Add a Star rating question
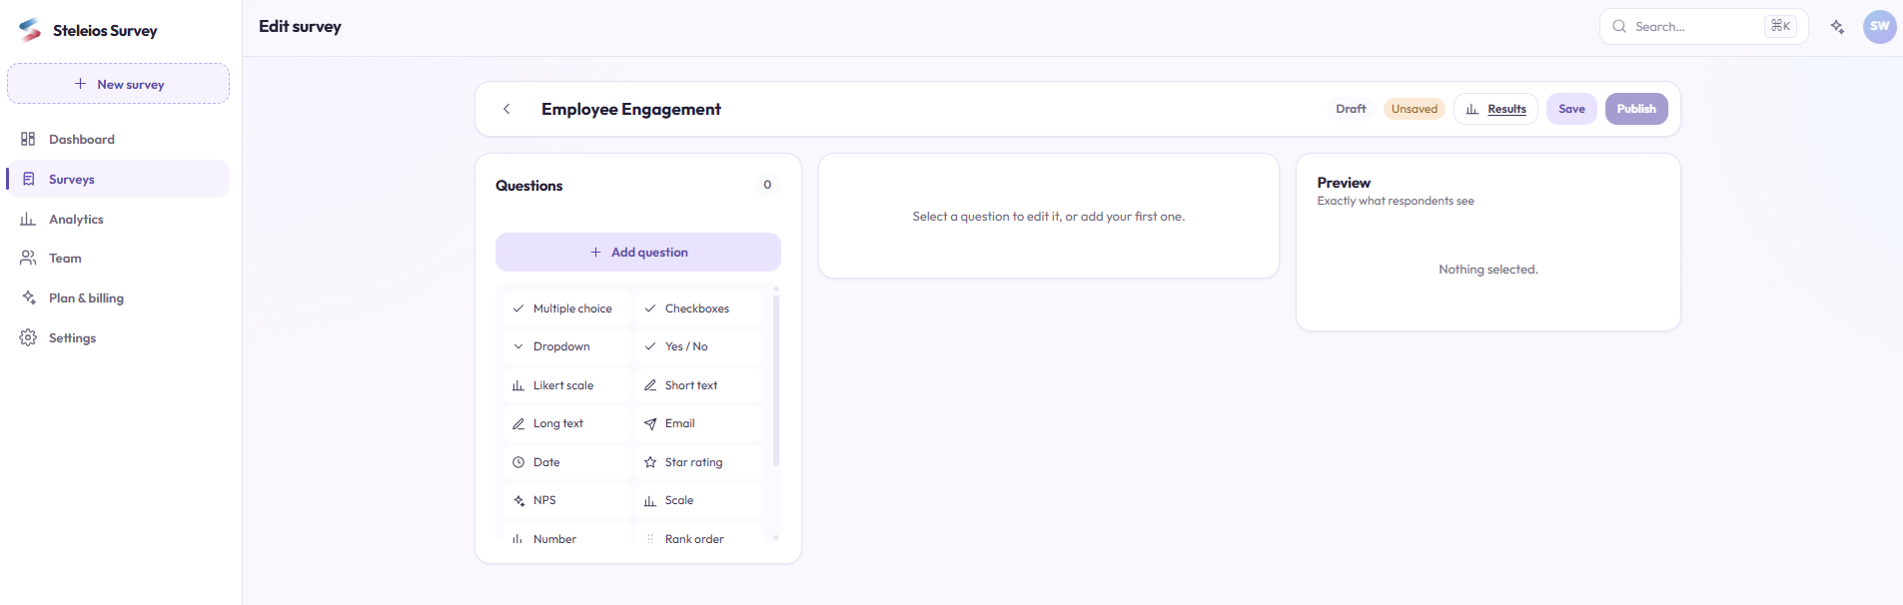The image size is (1903, 605). (x=699, y=462)
